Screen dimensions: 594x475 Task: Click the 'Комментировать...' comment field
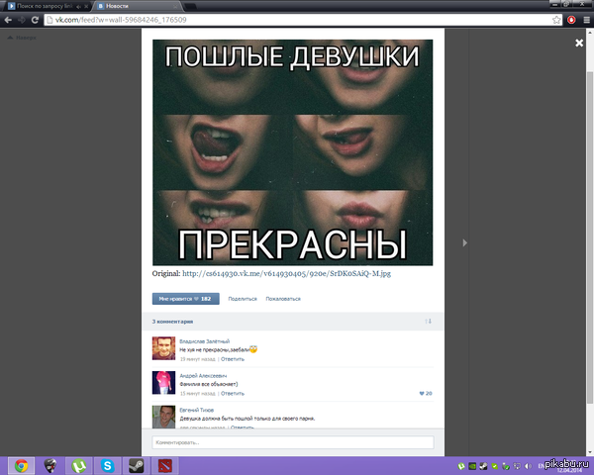293,442
